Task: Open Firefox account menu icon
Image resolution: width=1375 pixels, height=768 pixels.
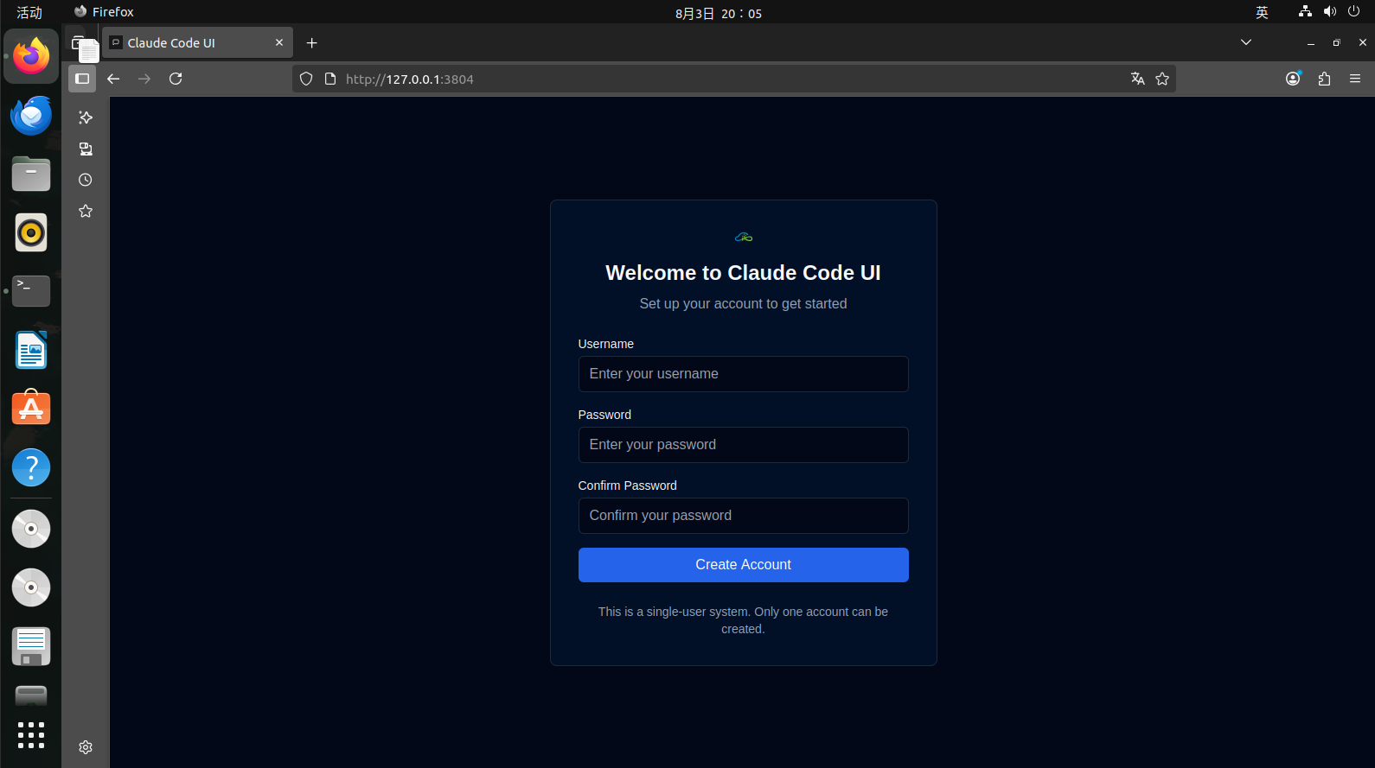Action: [1293, 79]
